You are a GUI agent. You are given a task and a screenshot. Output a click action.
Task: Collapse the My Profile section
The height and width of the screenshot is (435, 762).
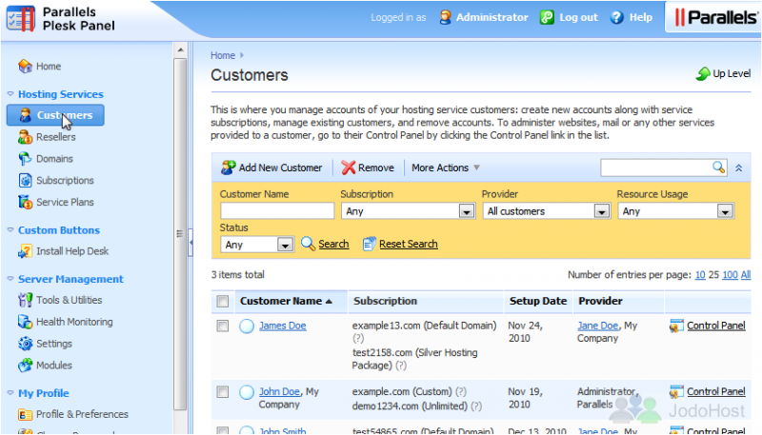tap(10, 393)
